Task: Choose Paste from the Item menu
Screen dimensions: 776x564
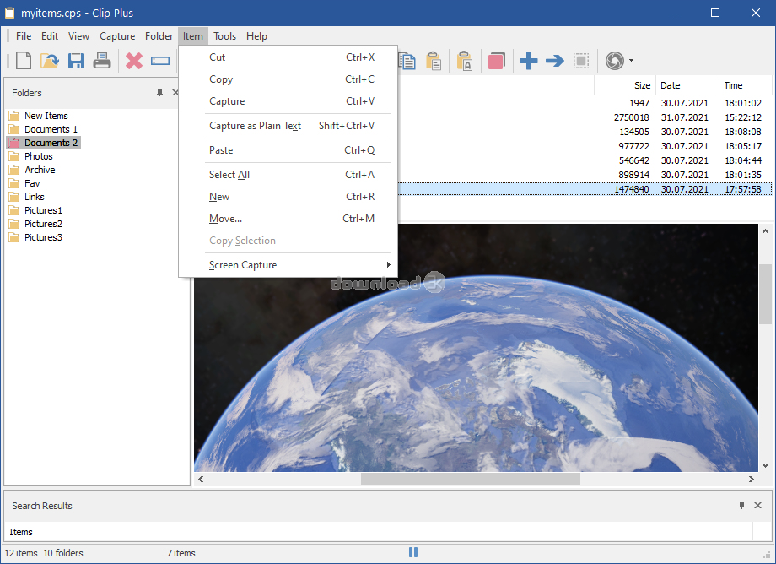Action: pos(288,150)
